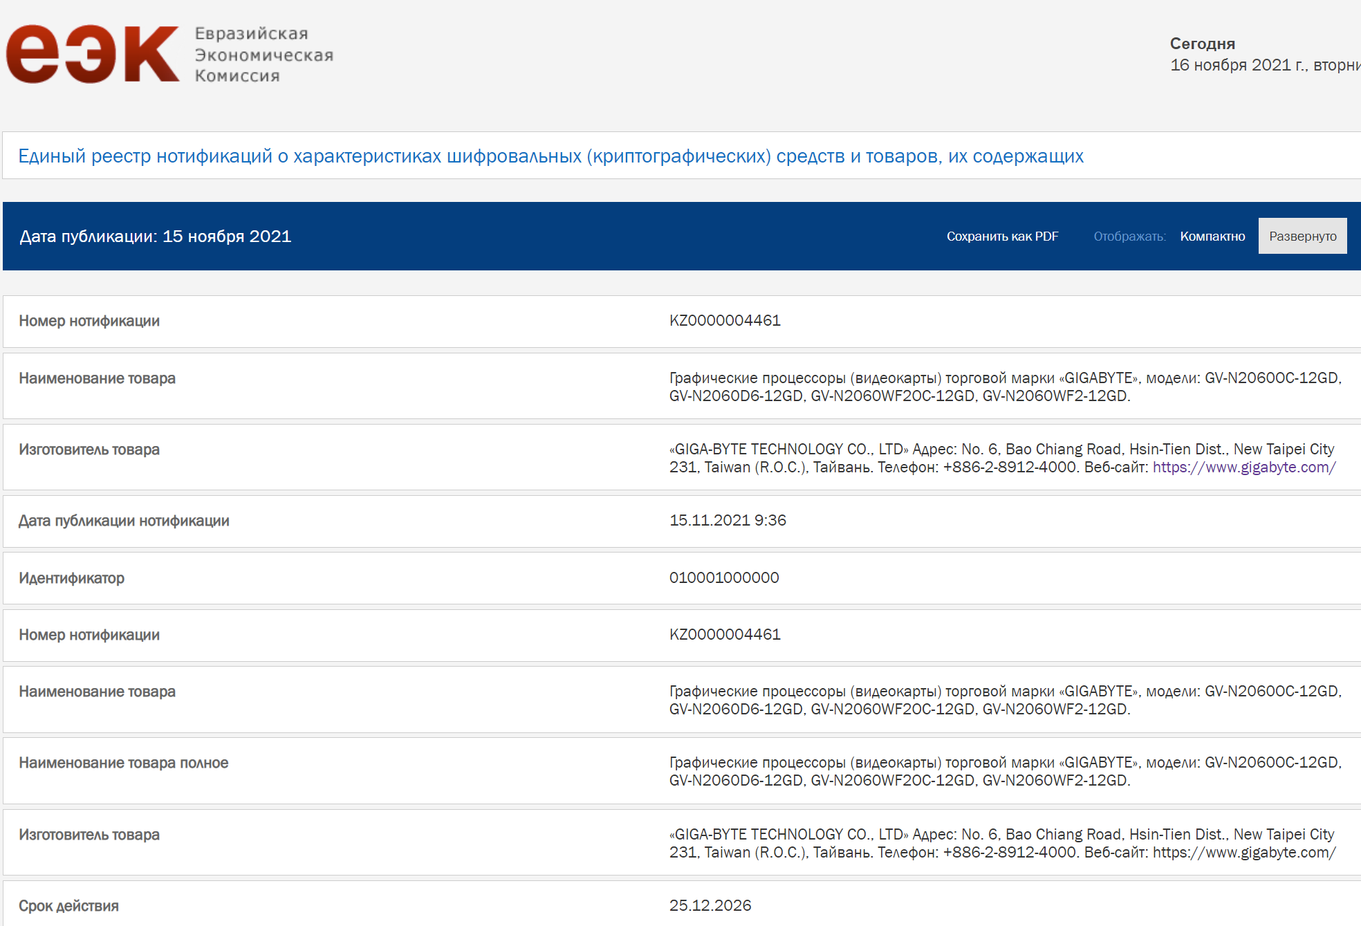Click the Наименование товара полное label
Viewport: 1361px width, 926px height.
click(123, 763)
